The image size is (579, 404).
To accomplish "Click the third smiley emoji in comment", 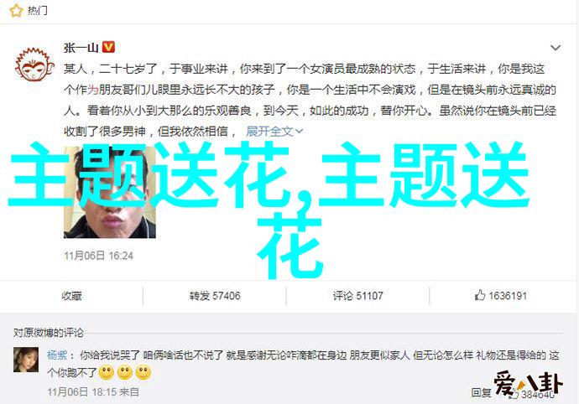I will tap(143, 373).
